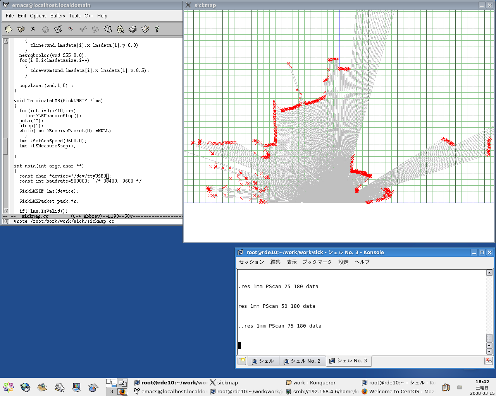Open search with the magnifier icon
The image size is (496, 396).
[x=120, y=29]
